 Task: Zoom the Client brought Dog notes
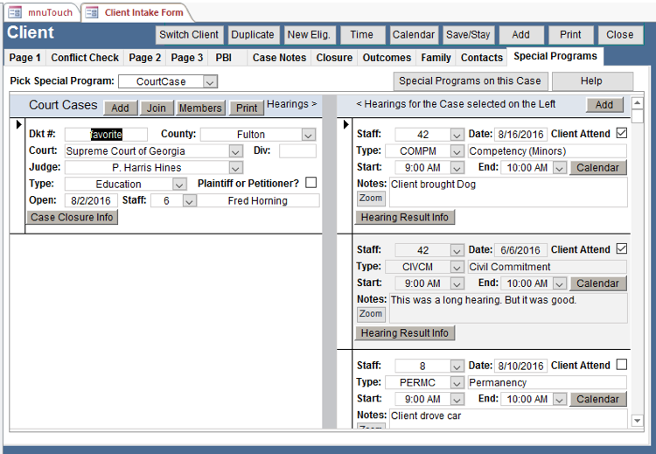(371, 199)
